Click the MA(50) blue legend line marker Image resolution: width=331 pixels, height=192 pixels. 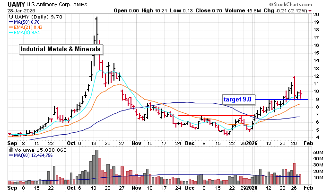(x=11, y=21)
